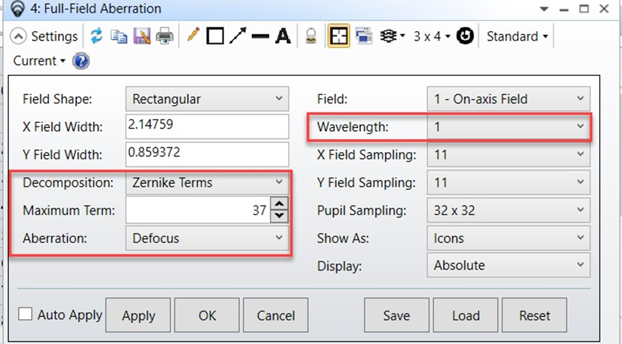This screenshot has width=622, height=344.
Task: Open the Standard menu in toolbar
Action: pos(517,36)
